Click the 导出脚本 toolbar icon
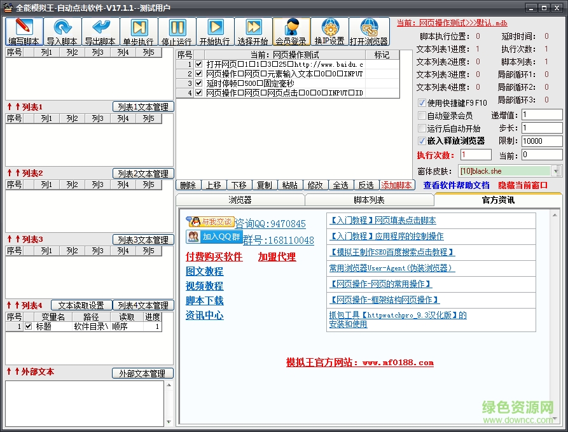The image size is (568, 432). (100, 27)
